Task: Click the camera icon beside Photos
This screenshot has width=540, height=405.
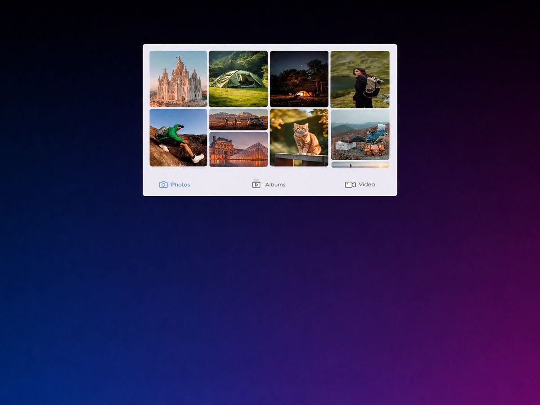Action: pos(163,184)
